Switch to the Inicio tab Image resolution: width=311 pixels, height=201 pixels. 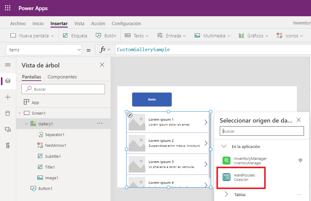(x=38, y=23)
